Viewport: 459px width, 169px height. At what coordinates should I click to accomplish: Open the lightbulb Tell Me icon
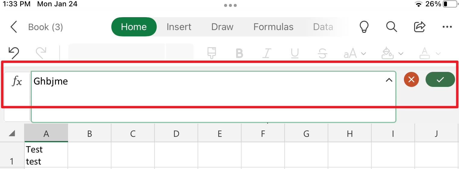[x=364, y=27]
